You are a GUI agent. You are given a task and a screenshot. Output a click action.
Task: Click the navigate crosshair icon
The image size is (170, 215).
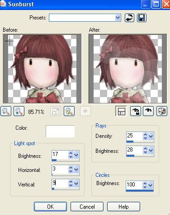[85, 111]
